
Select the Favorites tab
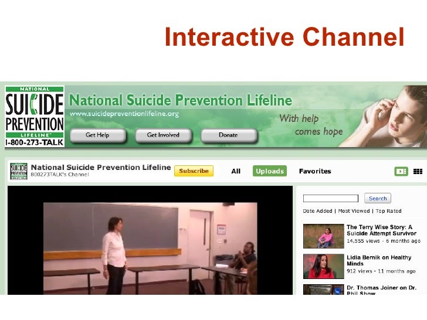tap(315, 171)
